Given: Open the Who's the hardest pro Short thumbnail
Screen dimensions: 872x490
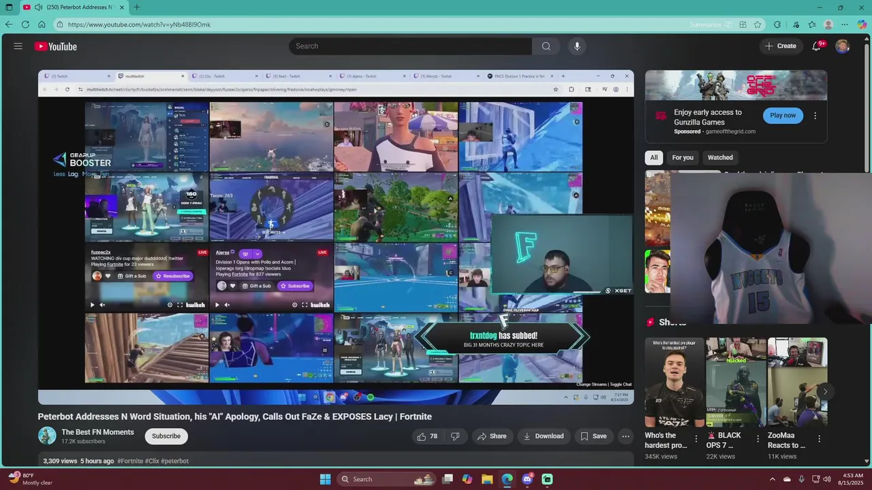Looking at the screenshot, I should pyautogui.click(x=674, y=382).
